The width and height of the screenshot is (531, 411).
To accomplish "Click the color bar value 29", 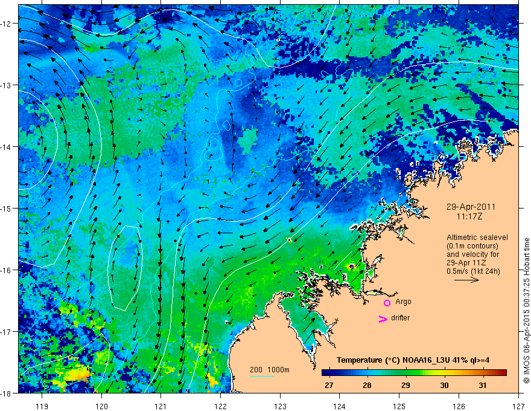I will click(405, 385).
